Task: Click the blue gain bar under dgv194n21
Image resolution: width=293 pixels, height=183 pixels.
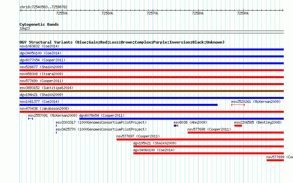Action: click(151, 98)
